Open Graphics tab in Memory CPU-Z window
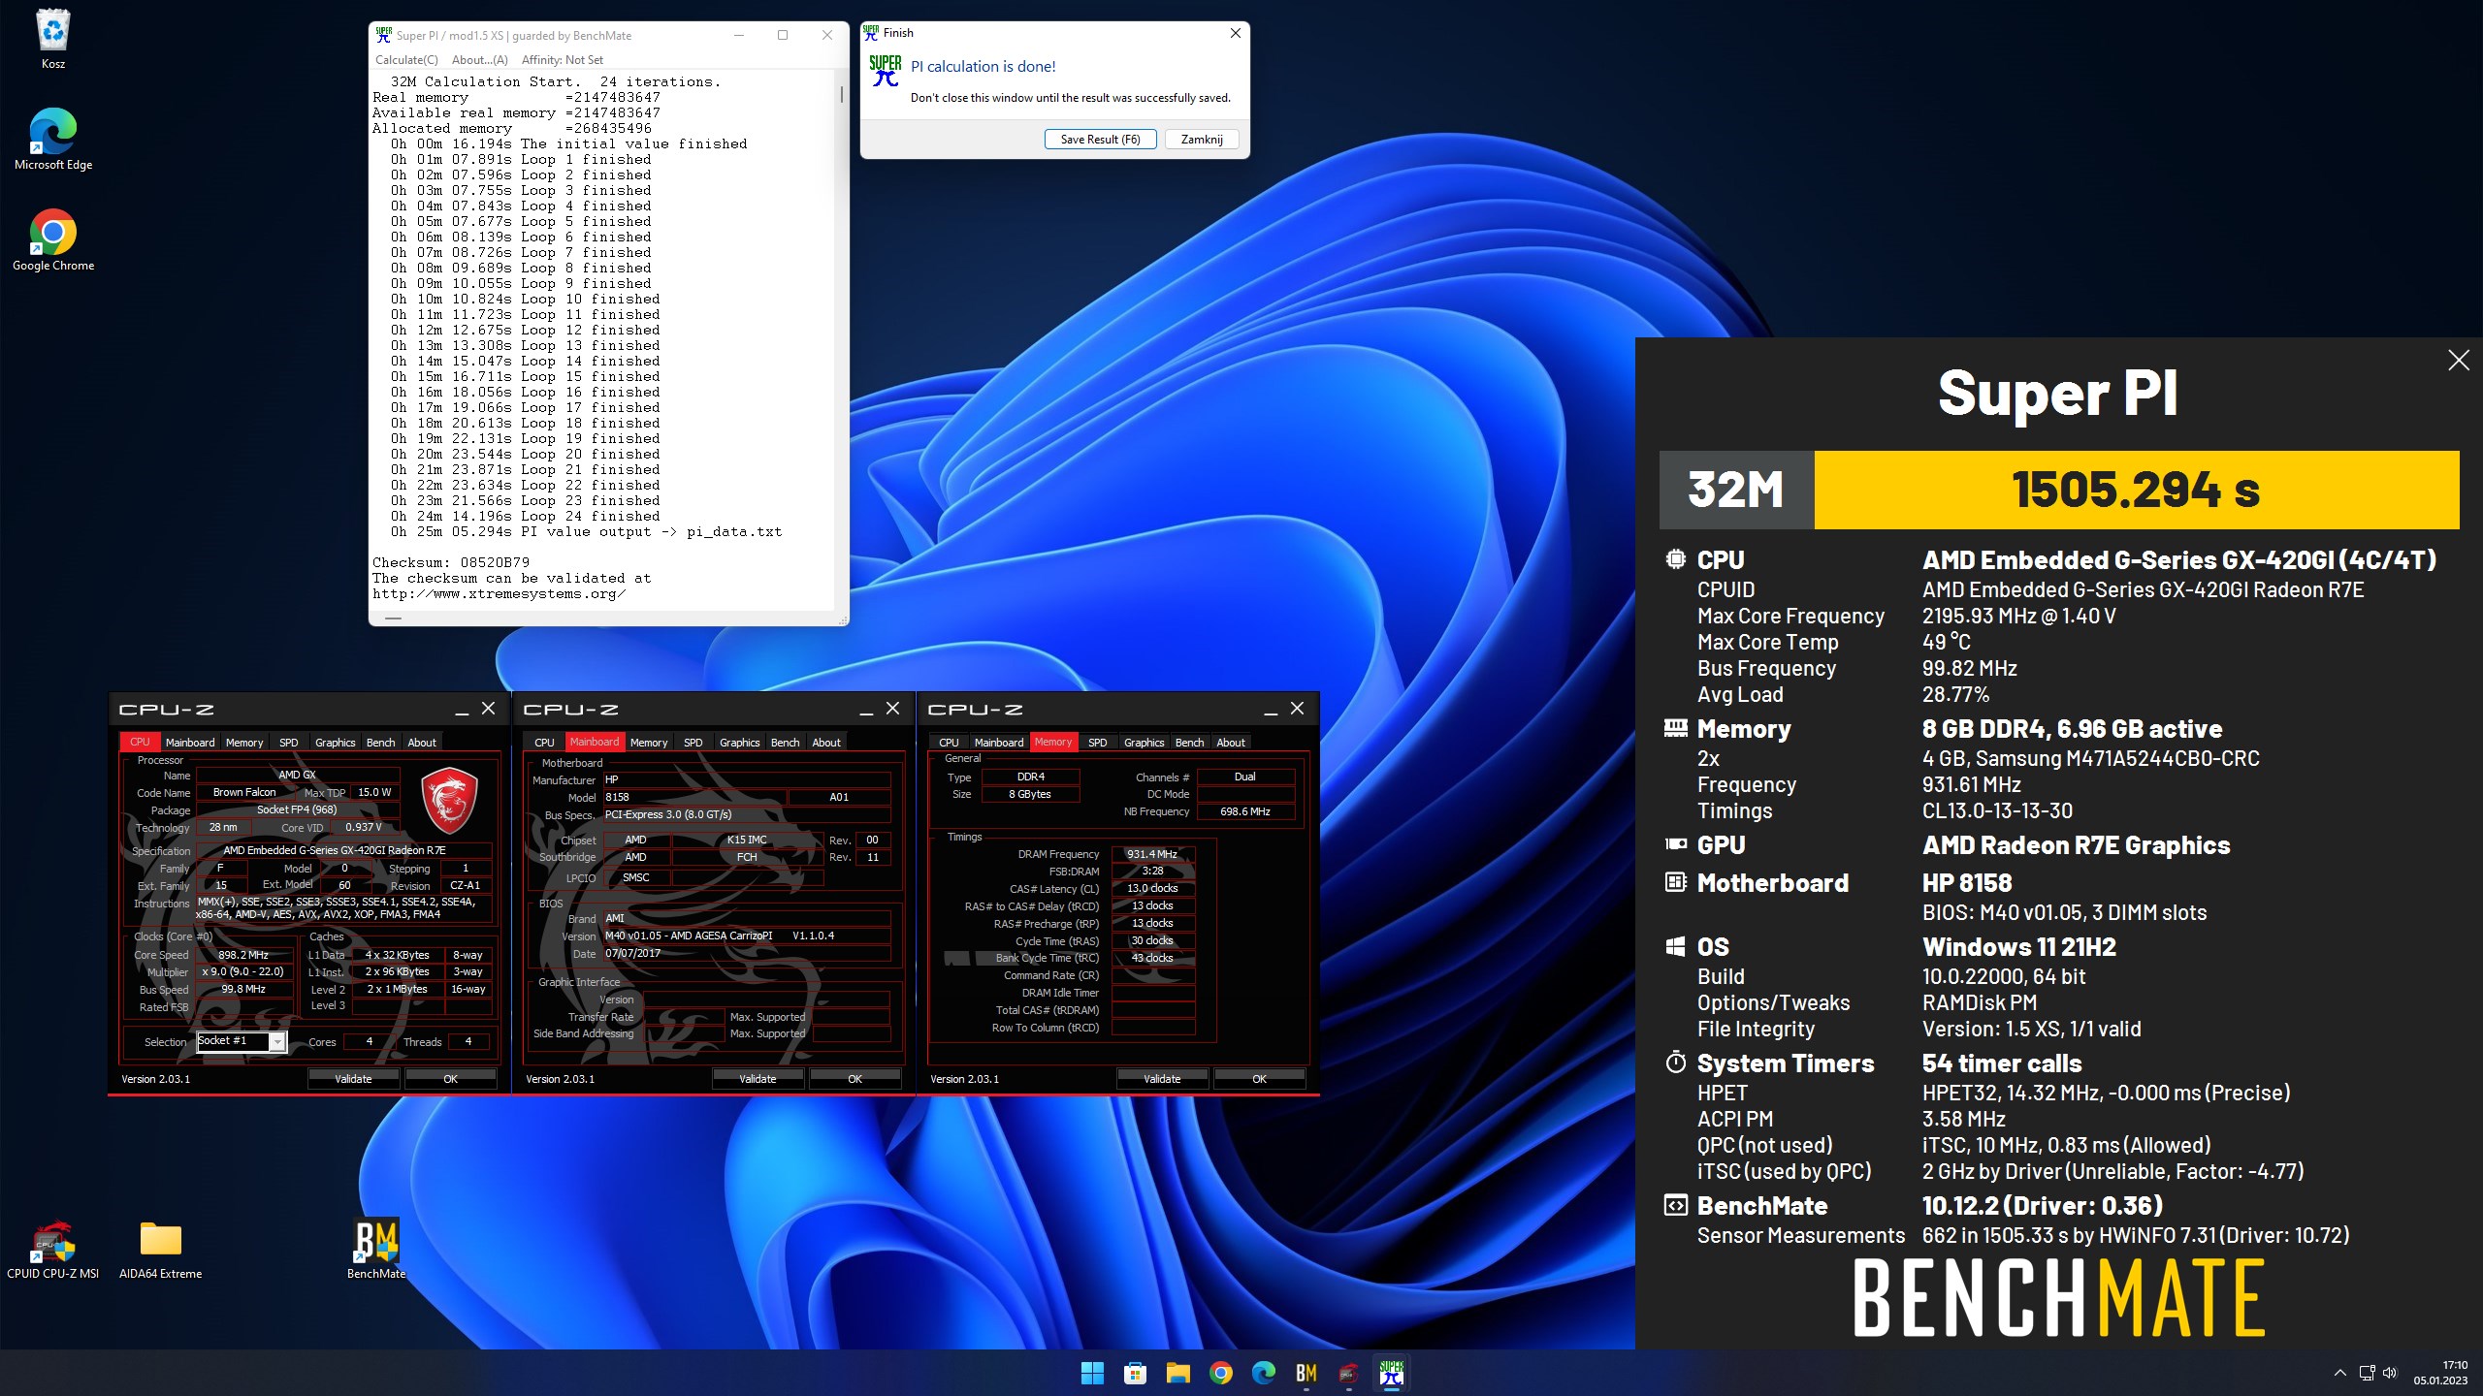The height and width of the screenshot is (1396, 2483). coord(1145,743)
